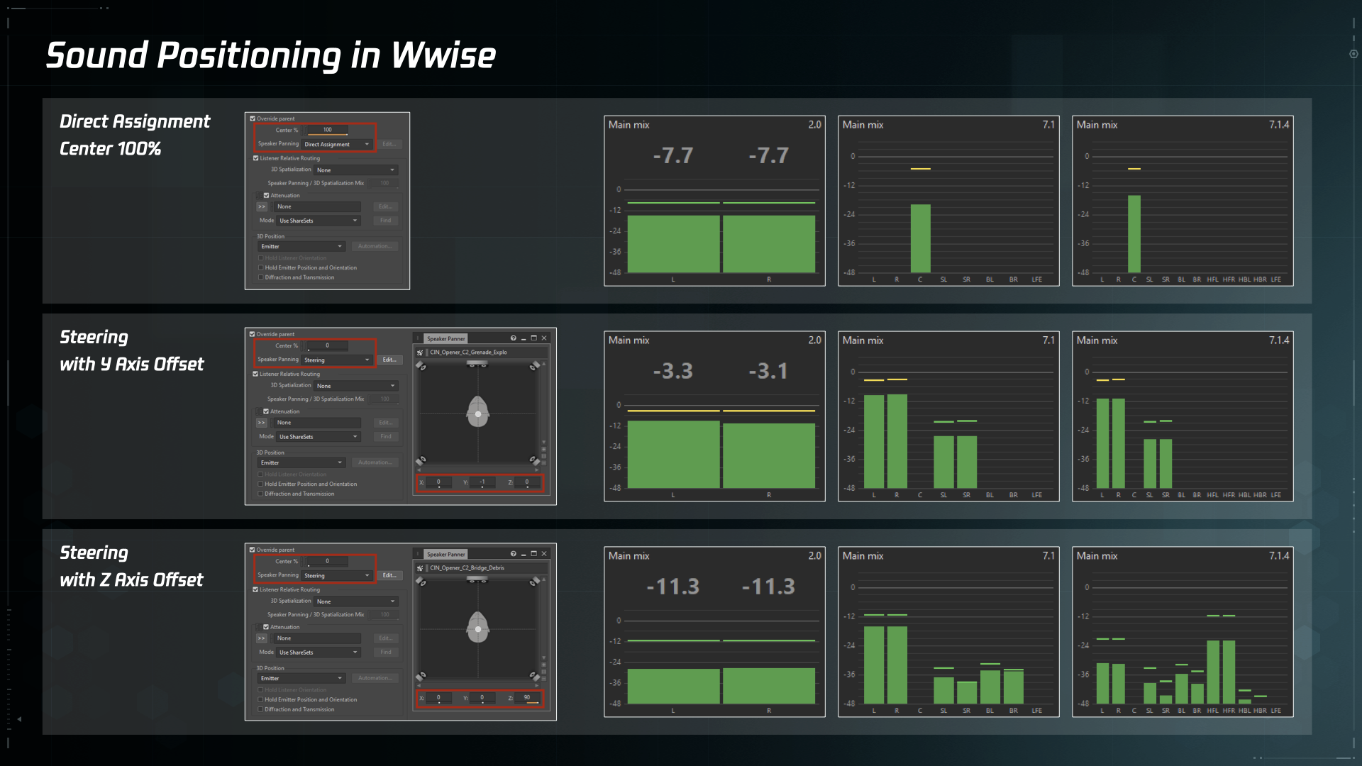The image size is (1362, 766).
Task: Select bottom-right speaker icon in Grenade_Explo panner
Action: click(534, 460)
